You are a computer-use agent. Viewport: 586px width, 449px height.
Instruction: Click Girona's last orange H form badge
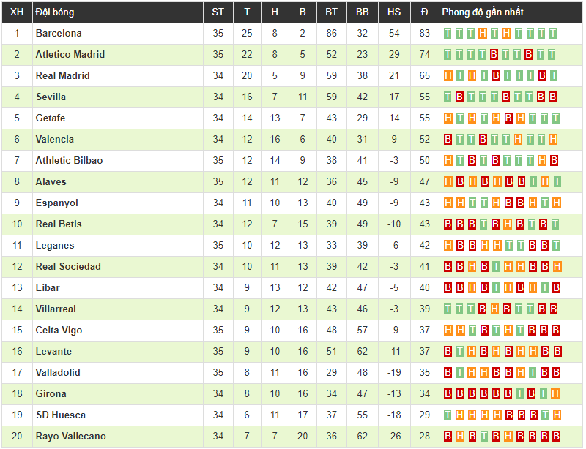coord(555,393)
